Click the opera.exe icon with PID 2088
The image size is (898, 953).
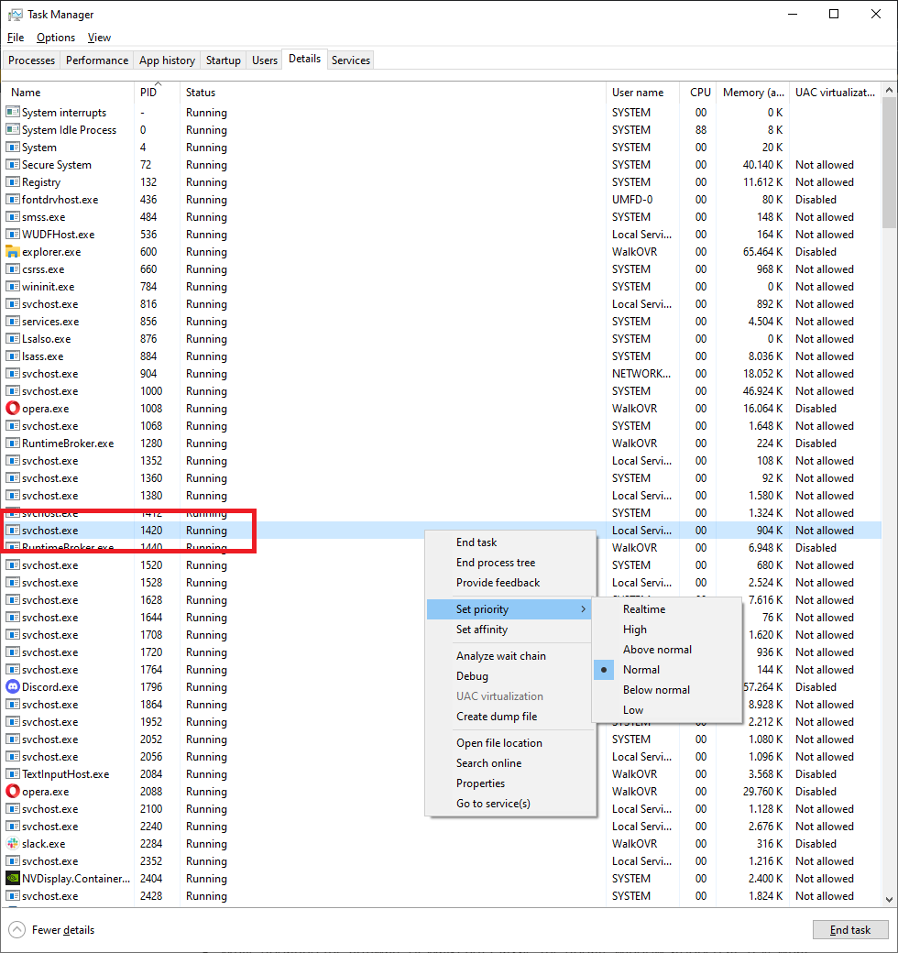[x=13, y=792]
